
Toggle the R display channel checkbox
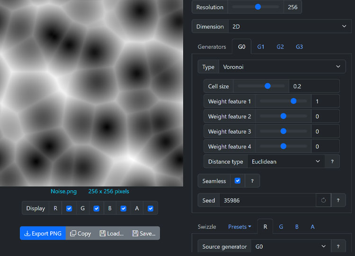coord(69,208)
